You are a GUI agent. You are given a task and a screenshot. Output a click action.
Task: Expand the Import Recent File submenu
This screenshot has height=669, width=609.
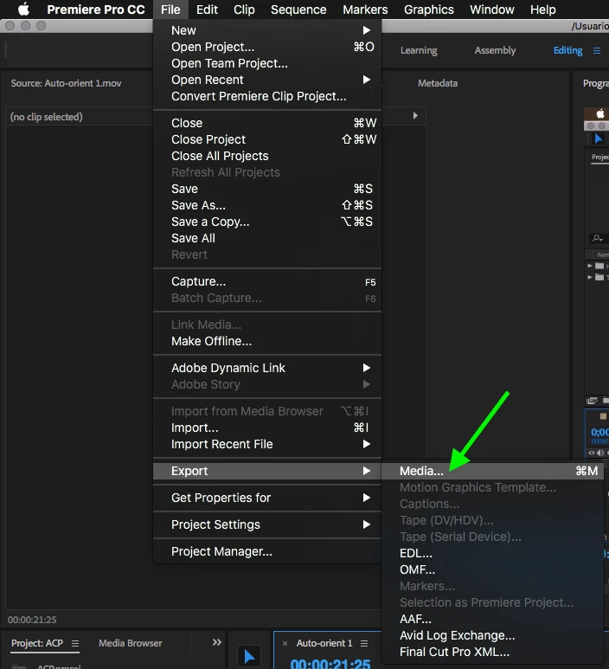[x=267, y=444]
